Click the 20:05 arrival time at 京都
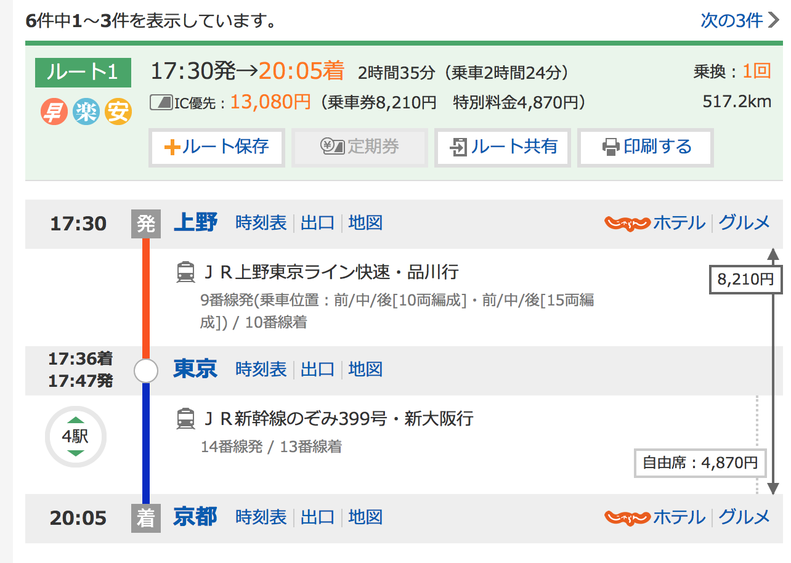 [78, 517]
